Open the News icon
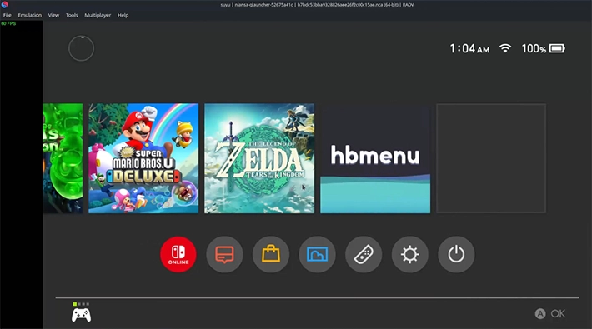This screenshot has height=329, width=592. click(x=224, y=254)
